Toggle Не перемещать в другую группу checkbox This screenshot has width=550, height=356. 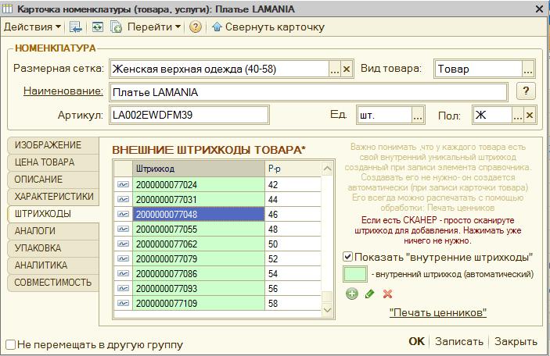(10, 345)
